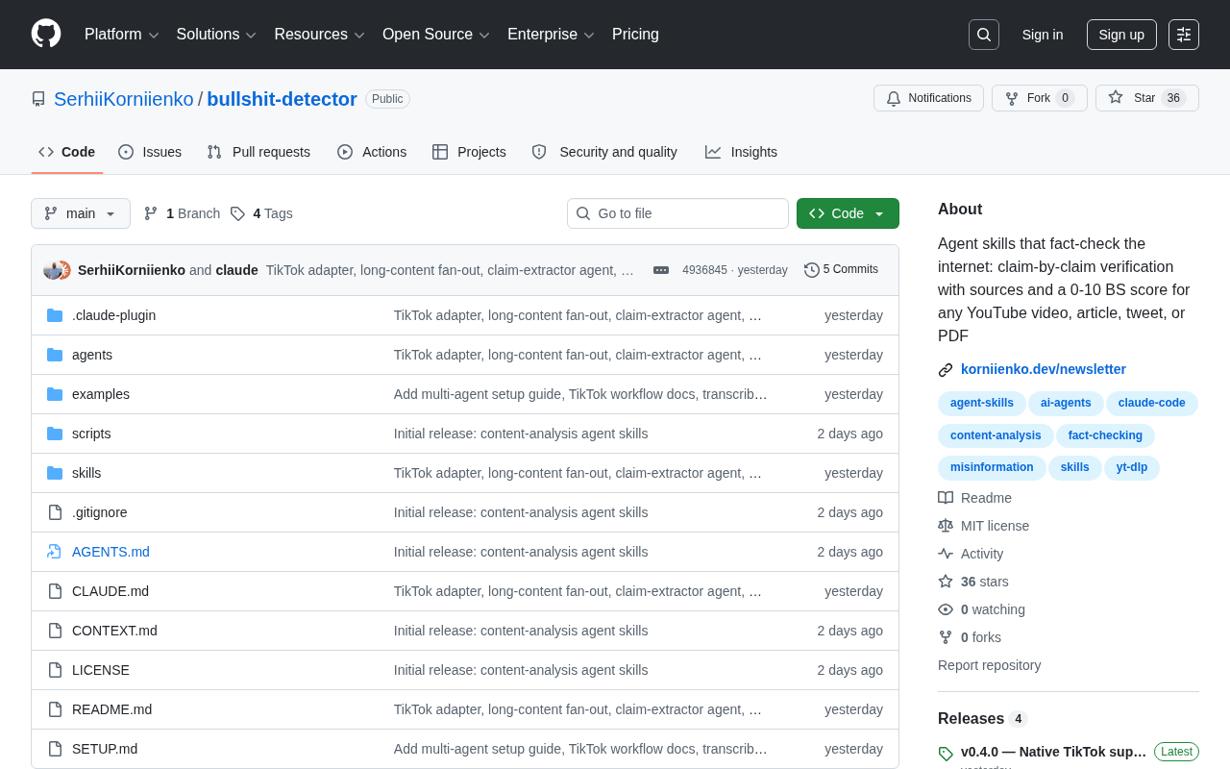Expand the commit message ellipsis
The height and width of the screenshot is (769, 1230).
[x=661, y=270]
